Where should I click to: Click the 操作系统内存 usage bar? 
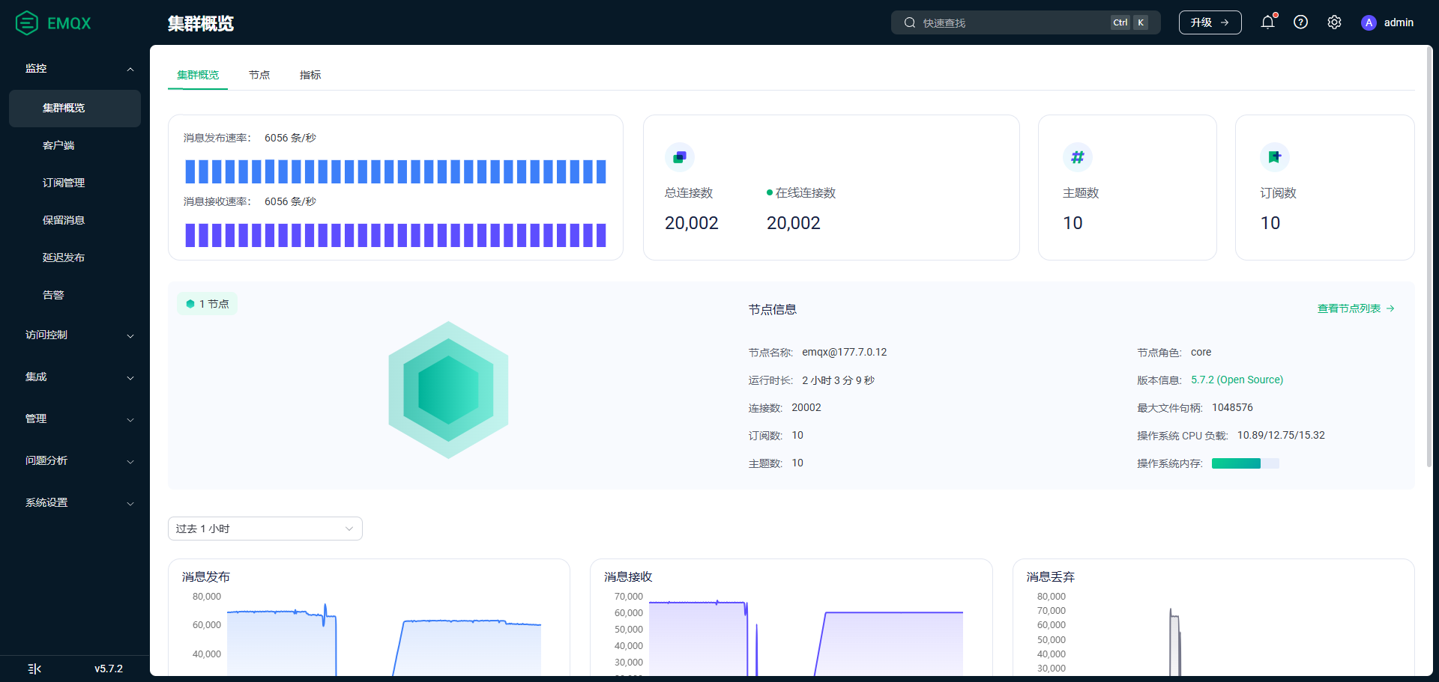1246,463
